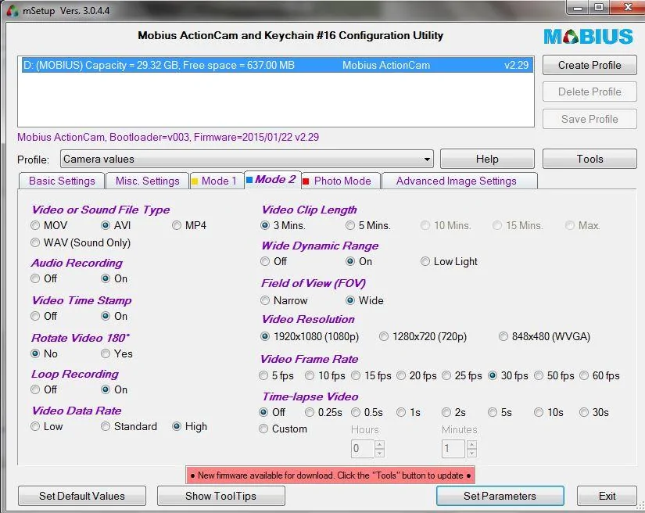Select Low video data rate

pyautogui.click(x=47, y=427)
